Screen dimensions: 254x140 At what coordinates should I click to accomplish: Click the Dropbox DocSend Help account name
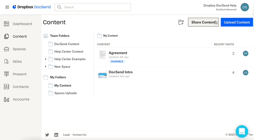click(220, 6)
